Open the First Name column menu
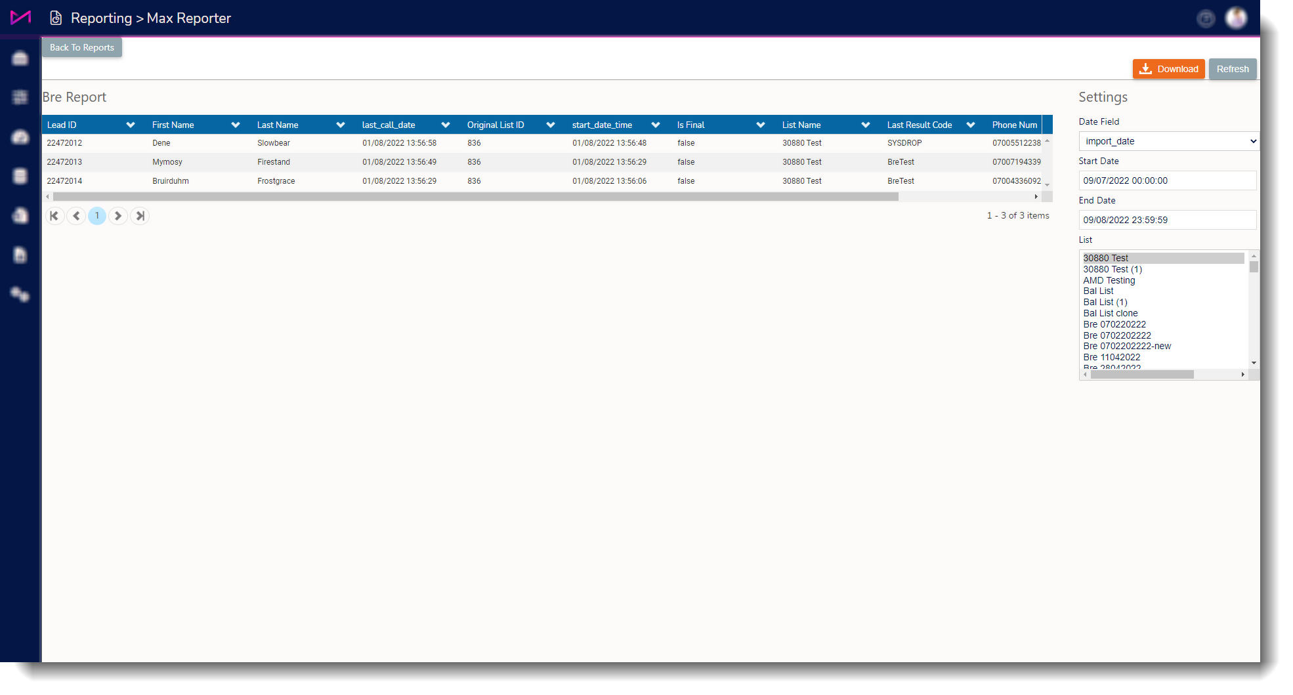The image size is (1293, 695). pyautogui.click(x=236, y=125)
